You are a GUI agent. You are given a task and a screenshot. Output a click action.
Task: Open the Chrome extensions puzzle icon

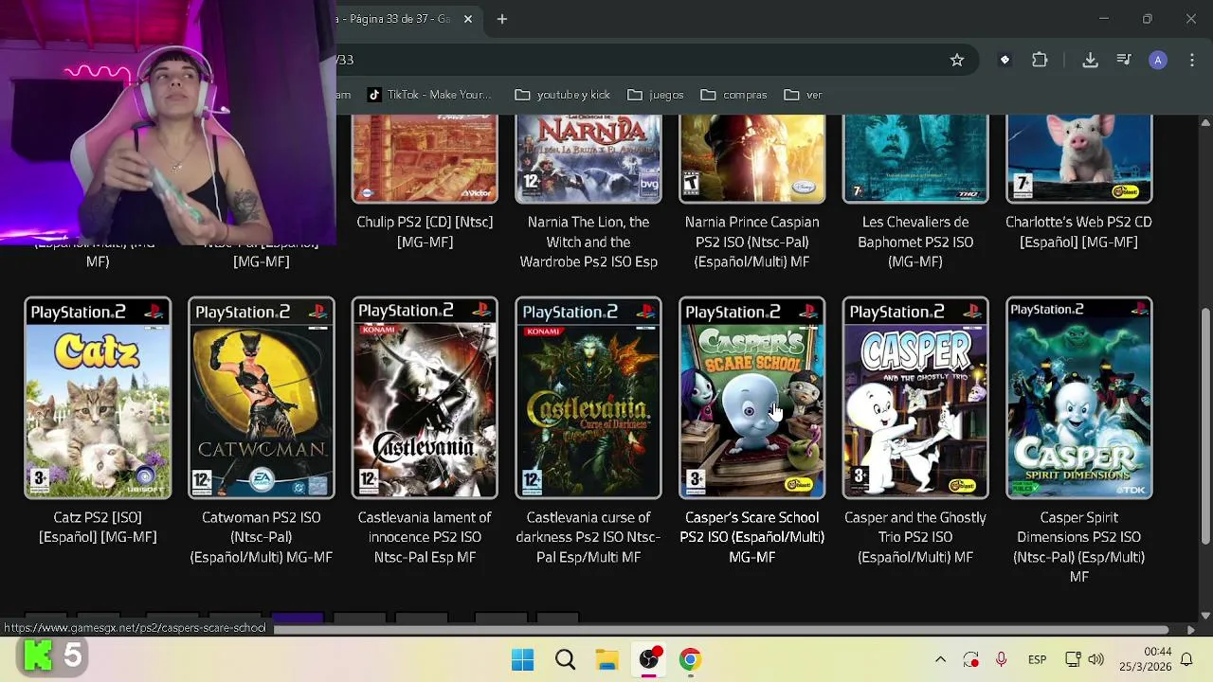pyautogui.click(x=1040, y=60)
